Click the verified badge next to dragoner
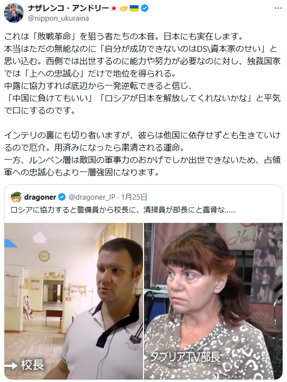The height and width of the screenshot is (382, 287). (62, 197)
